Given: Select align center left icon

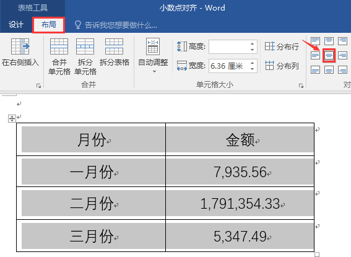Looking at the screenshot, I should pos(316,55).
